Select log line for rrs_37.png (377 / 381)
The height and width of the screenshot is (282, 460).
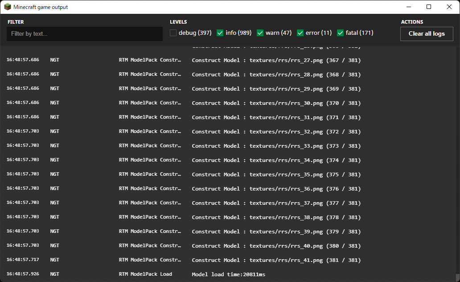point(228,203)
